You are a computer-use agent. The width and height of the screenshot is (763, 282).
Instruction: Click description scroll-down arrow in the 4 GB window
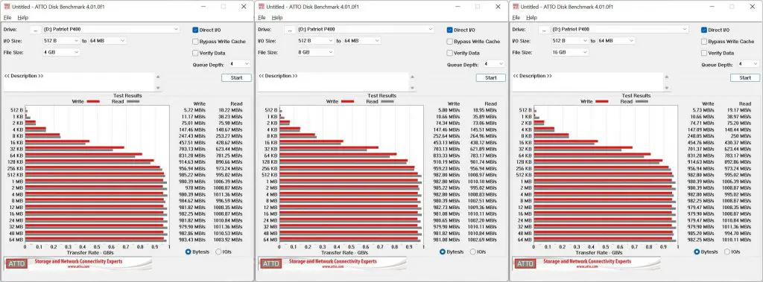158,88
